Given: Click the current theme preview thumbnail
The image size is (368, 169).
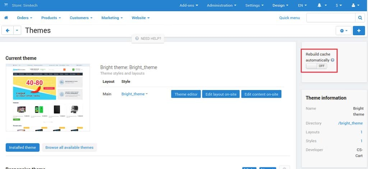Looking at the screenshot, I should point(48,97).
